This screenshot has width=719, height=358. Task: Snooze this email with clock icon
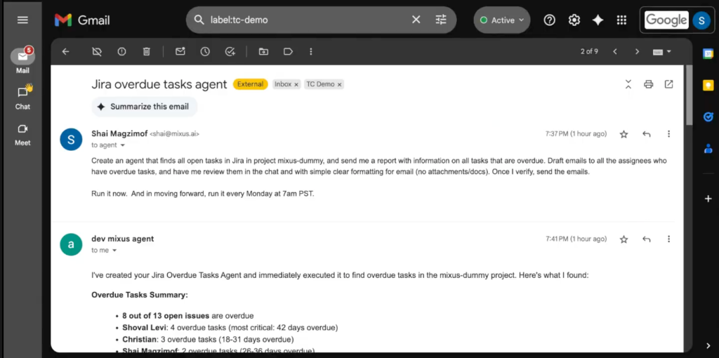(205, 51)
